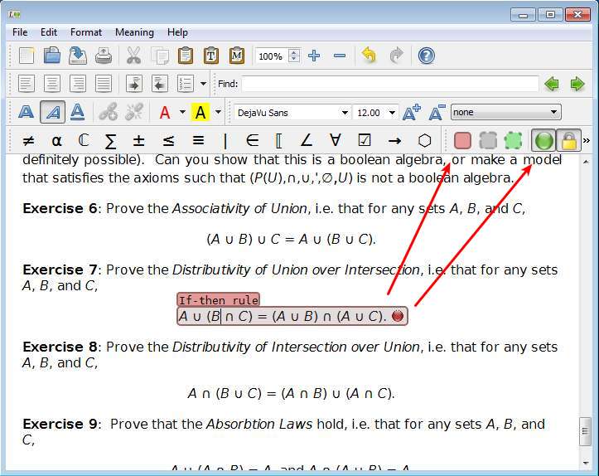599x476 pixels.
Task: Click the numbered list icon
Action: coord(186,84)
